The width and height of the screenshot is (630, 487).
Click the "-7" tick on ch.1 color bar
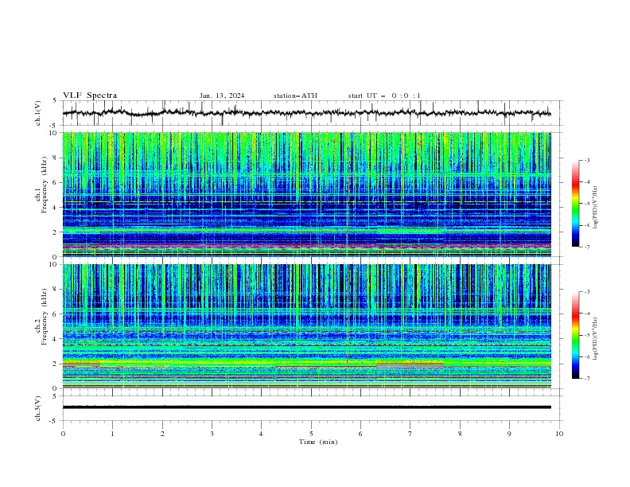[x=587, y=247]
